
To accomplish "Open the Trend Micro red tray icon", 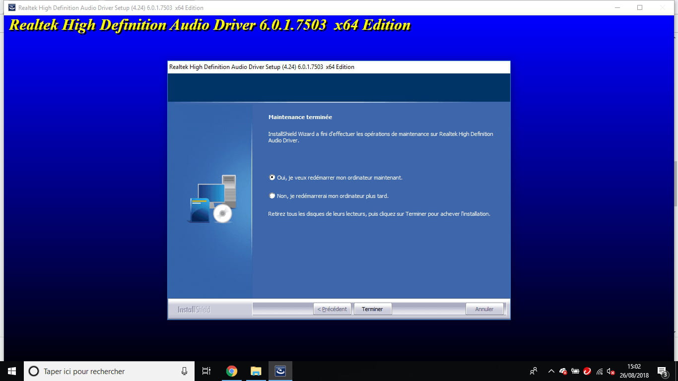I will (588, 371).
